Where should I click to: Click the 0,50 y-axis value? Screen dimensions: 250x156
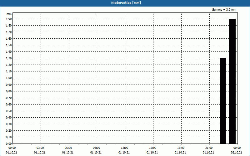click(9, 111)
